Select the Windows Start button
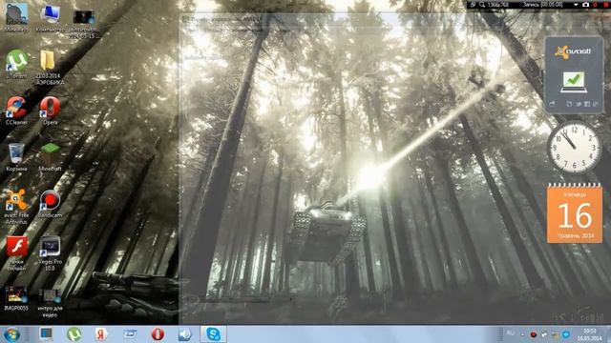This screenshot has width=611, height=343. tap(11, 334)
